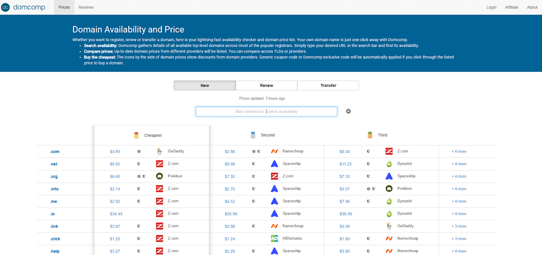Open the .me extension link
The width and height of the screenshot is (542, 255).
tap(53, 201)
